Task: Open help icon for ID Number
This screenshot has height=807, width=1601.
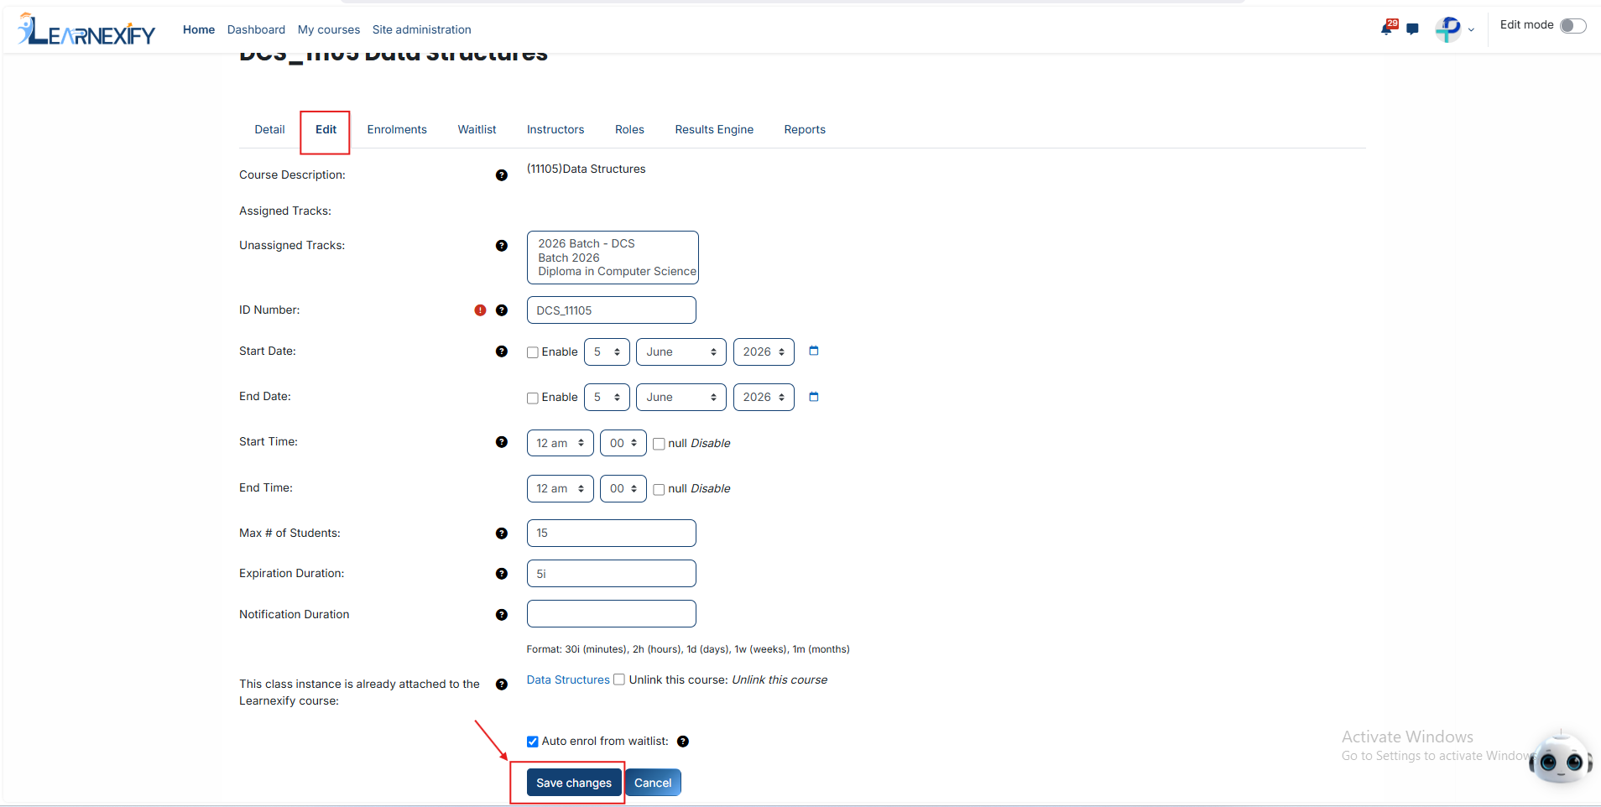Action: [x=502, y=310]
